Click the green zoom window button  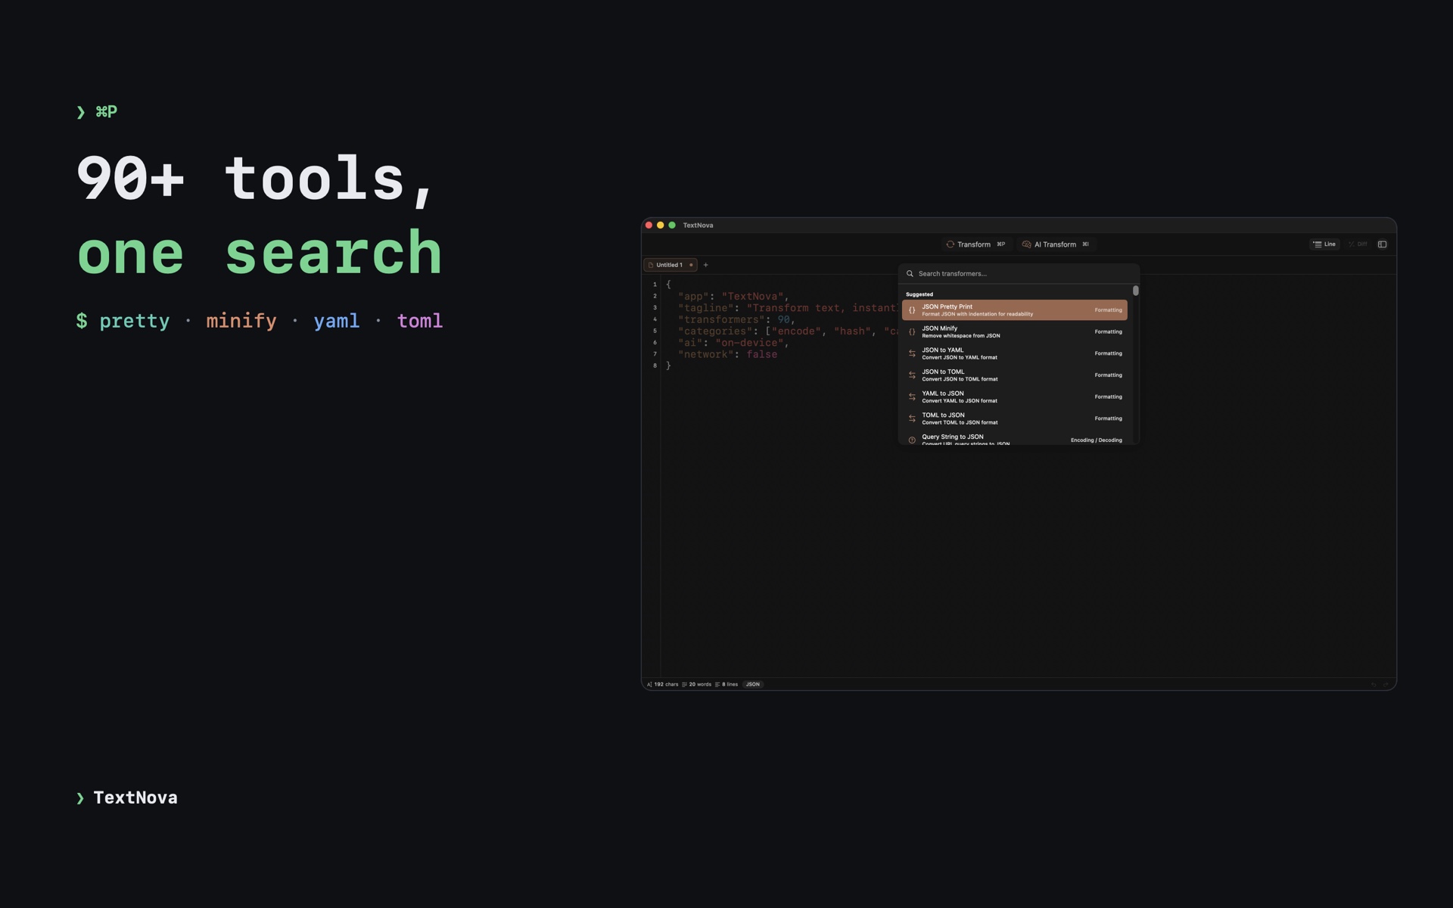[672, 225]
